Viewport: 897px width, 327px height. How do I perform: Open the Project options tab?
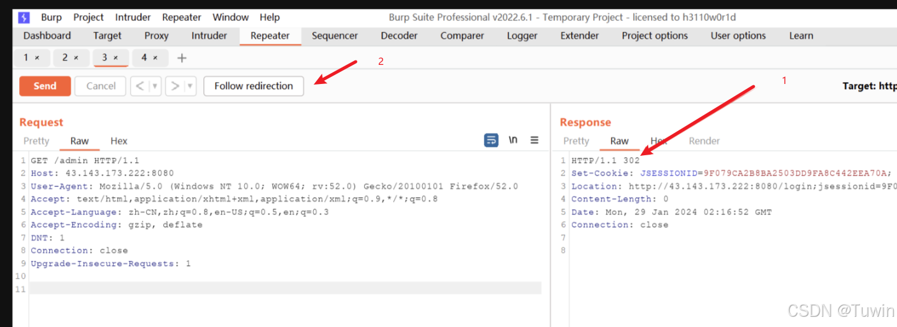655,36
